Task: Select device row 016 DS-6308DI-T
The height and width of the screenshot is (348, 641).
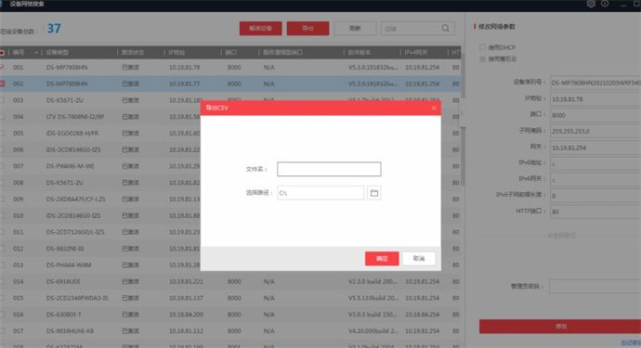Action: coord(230,315)
